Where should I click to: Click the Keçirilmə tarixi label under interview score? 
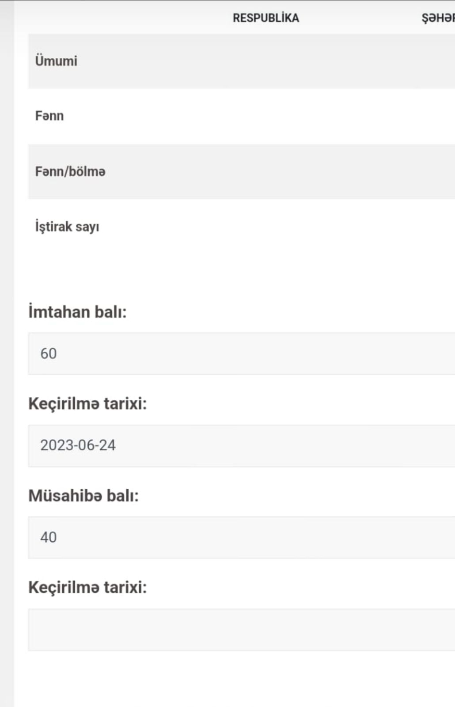tap(87, 587)
